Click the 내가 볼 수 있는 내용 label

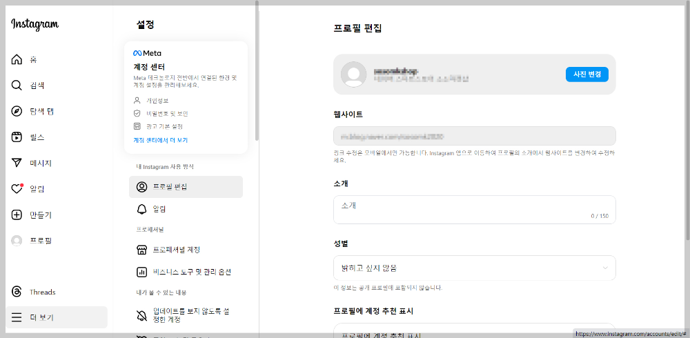tap(161, 292)
